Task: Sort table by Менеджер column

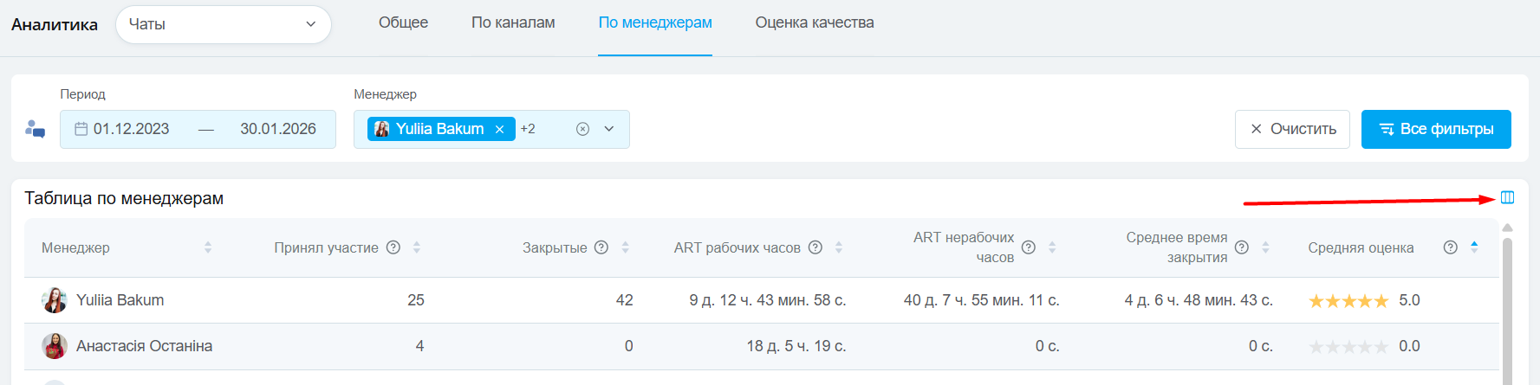Action: coord(208,247)
